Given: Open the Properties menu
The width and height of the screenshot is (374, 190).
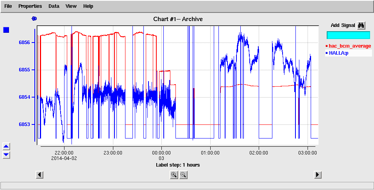Looking at the screenshot, I should 30,6.
